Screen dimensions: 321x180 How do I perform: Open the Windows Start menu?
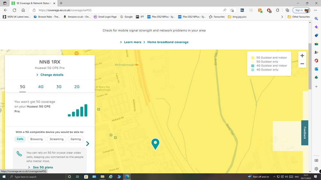[4, 177]
